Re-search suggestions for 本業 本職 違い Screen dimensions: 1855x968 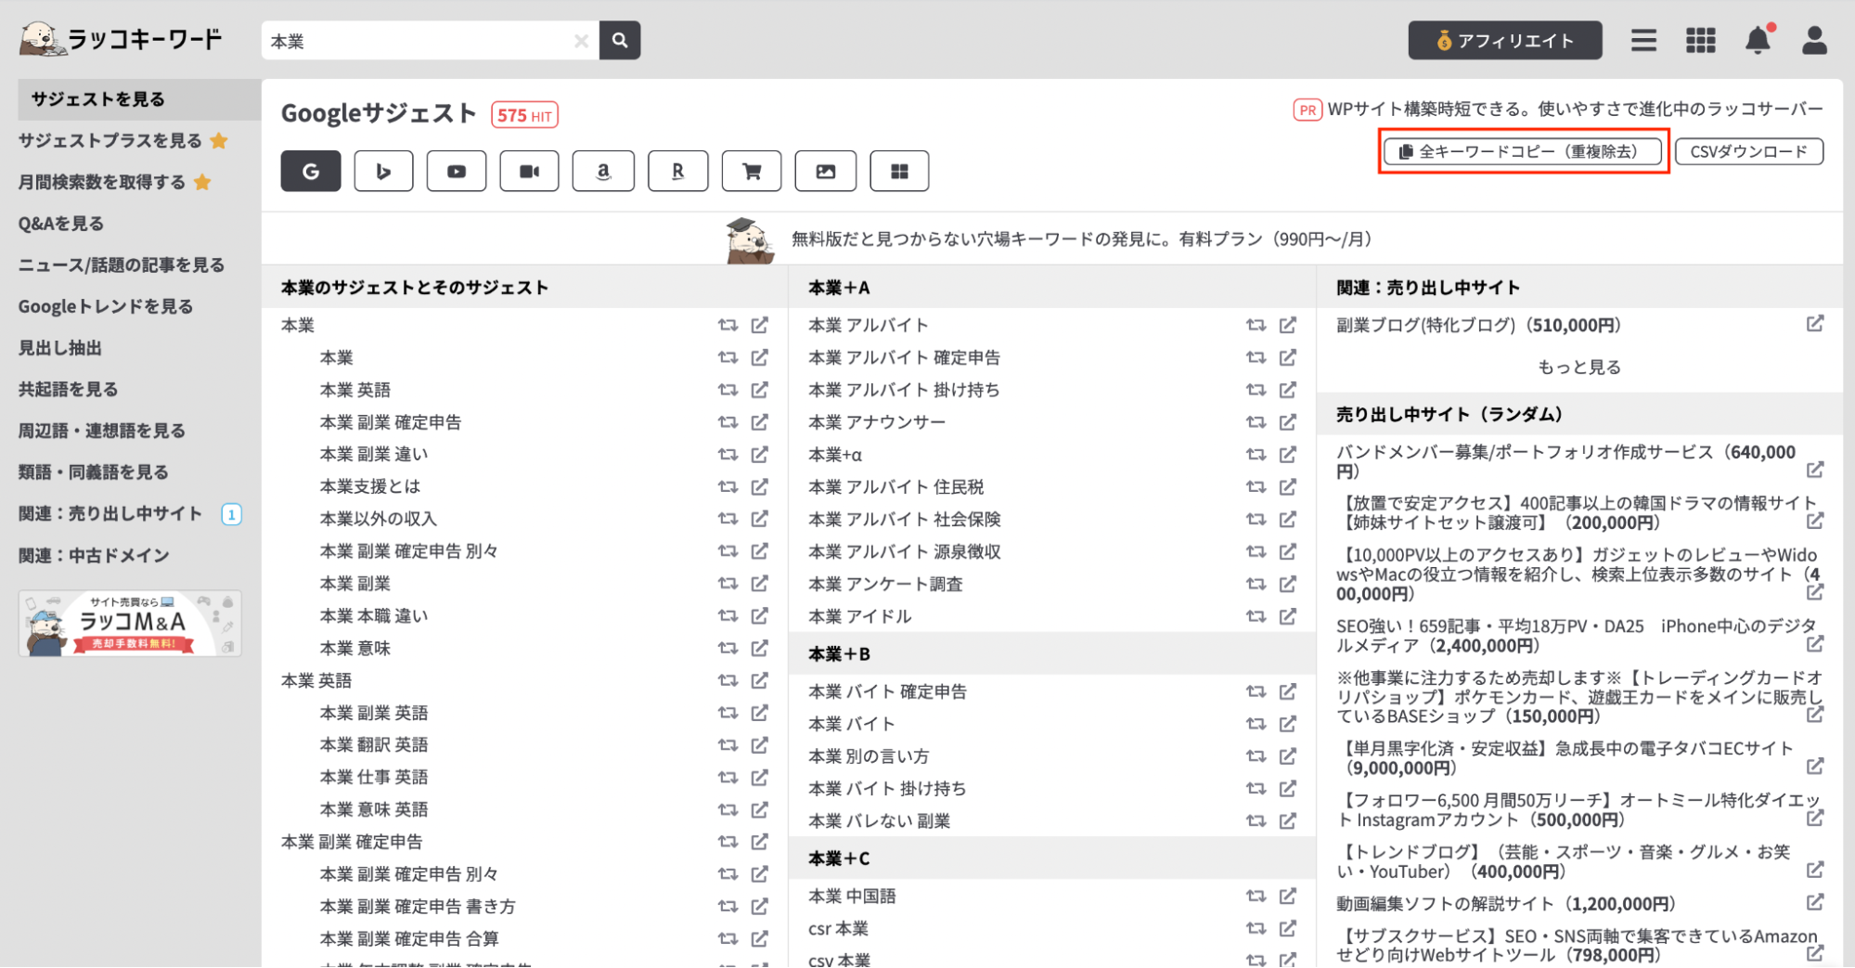[x=728, y=616]
